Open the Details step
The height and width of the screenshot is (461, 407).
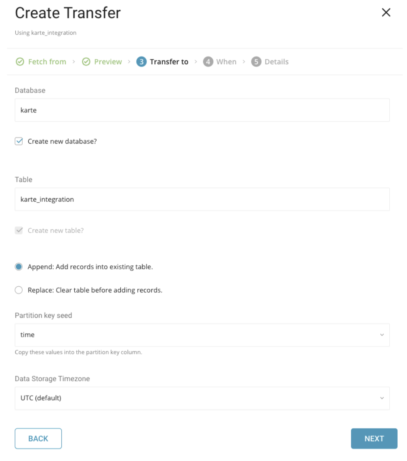click(x=277, y=62)
